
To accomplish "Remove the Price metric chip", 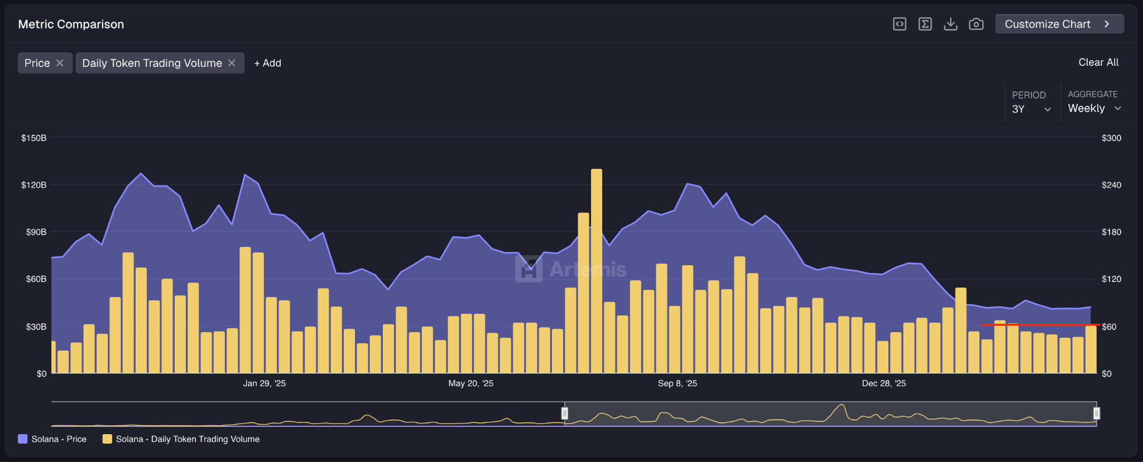I will 60,63.
